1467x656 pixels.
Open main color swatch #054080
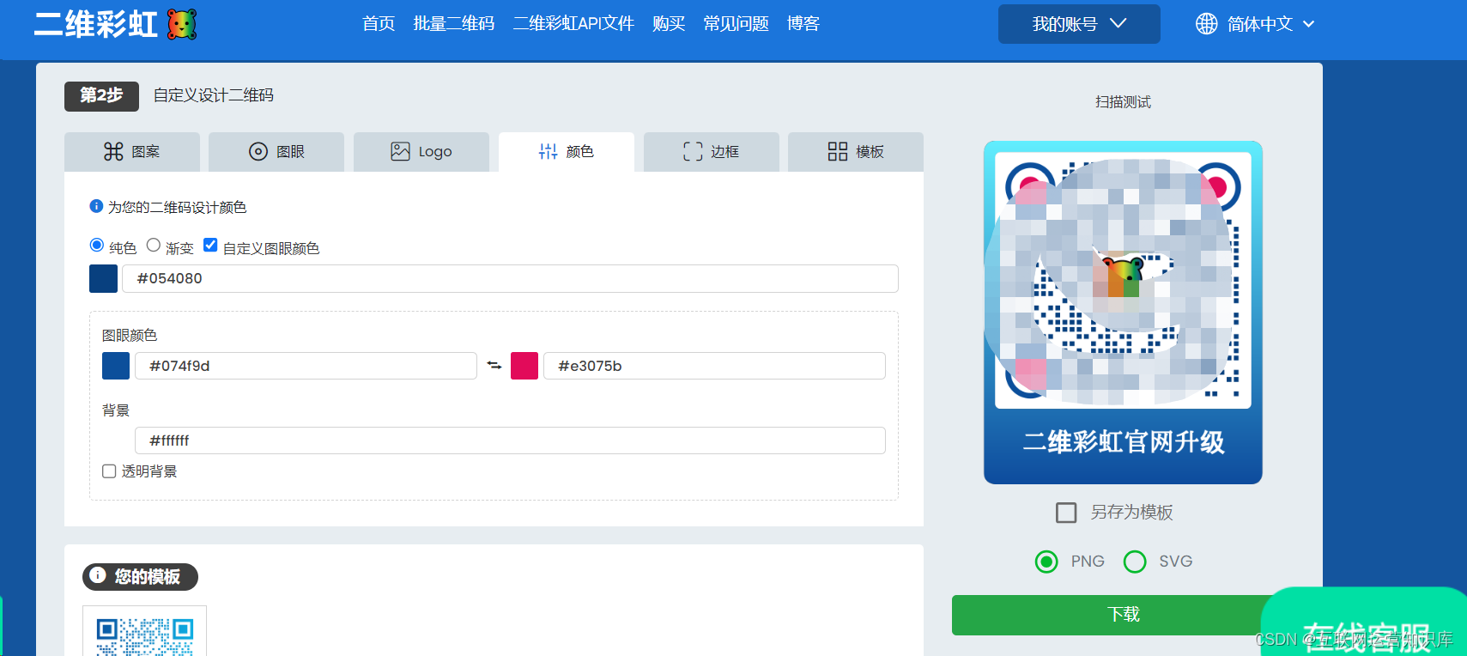point(104,279)
